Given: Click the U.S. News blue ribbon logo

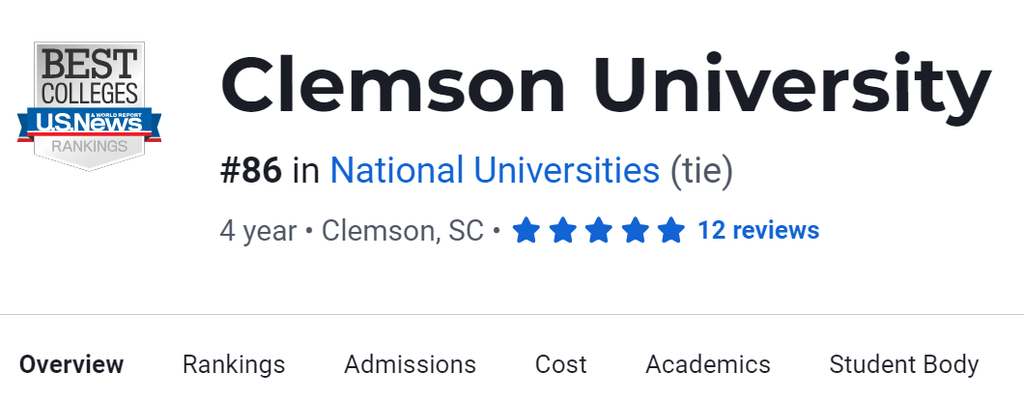Looking at the screenshot, I should [89, 123].
